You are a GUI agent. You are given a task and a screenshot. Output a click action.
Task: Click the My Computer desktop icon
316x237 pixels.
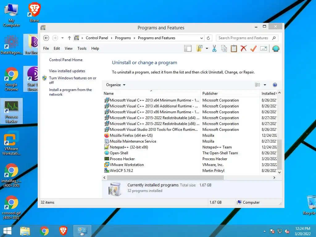(11, 15)
